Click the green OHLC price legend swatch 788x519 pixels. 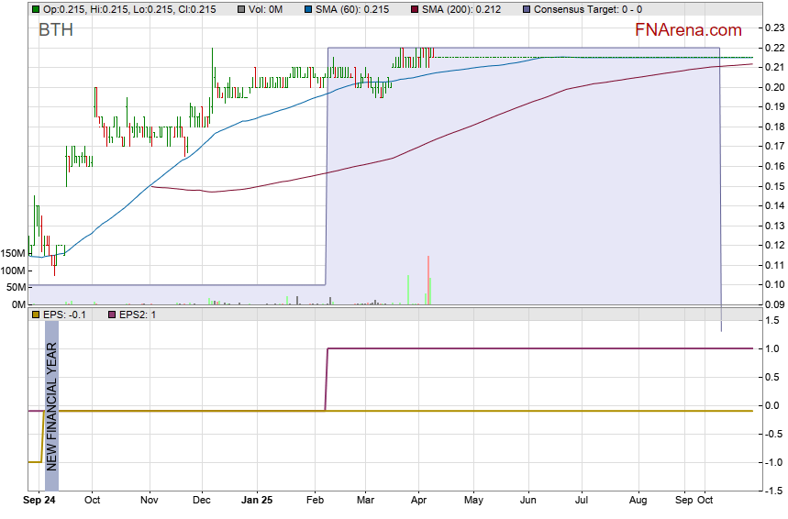point(35,9)
